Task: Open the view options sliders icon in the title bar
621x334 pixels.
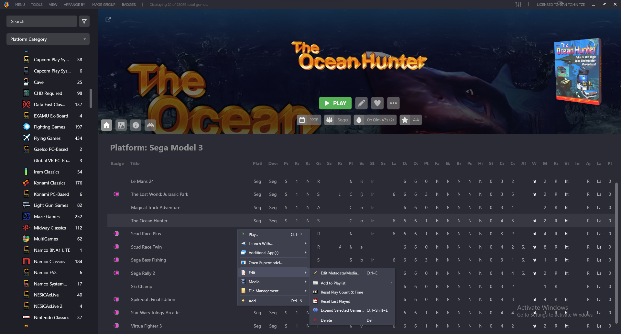Action: click(x=518, y=5)
